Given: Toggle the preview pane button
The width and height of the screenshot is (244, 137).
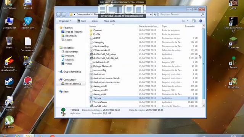Looking at the screenshot, I should (x=194, y=21).
